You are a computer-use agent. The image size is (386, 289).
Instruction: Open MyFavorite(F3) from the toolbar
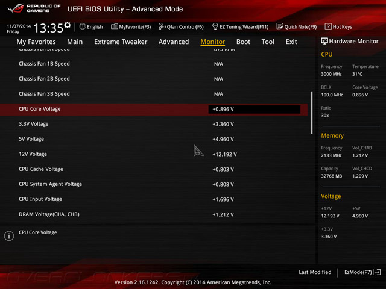(131, 26)
